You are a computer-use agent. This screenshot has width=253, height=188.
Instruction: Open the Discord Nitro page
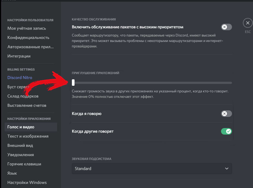tap(20, 78)
